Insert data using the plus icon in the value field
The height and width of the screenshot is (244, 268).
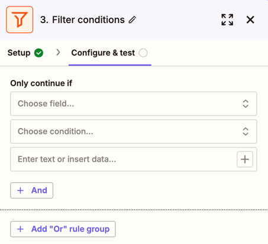245,159
